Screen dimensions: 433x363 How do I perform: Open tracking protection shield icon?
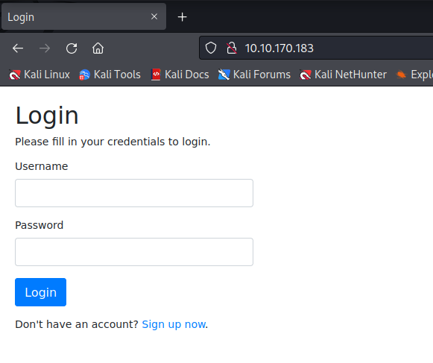(x=211, y=48)
